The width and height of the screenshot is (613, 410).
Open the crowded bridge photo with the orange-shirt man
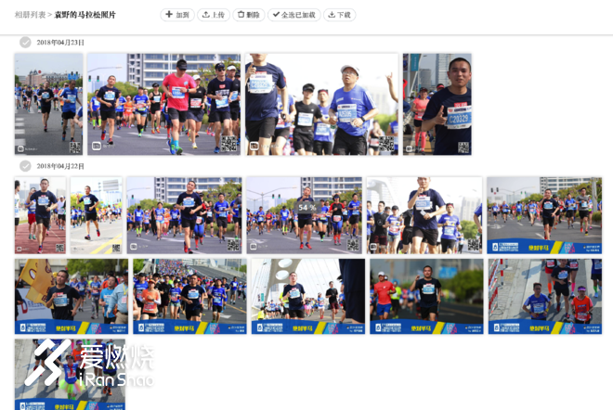(189, 297)
